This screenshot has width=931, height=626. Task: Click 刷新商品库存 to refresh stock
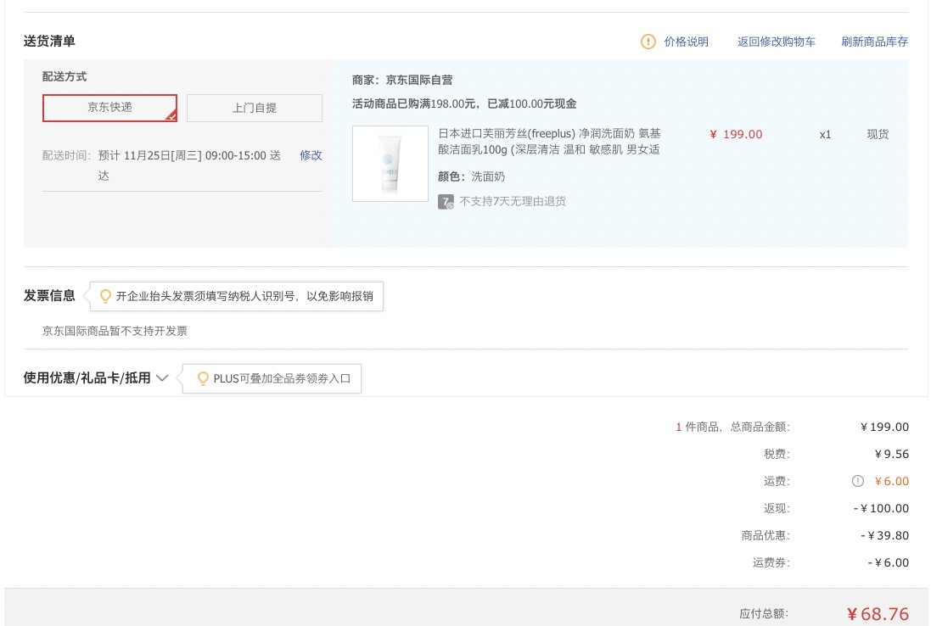tap(875, 42)
